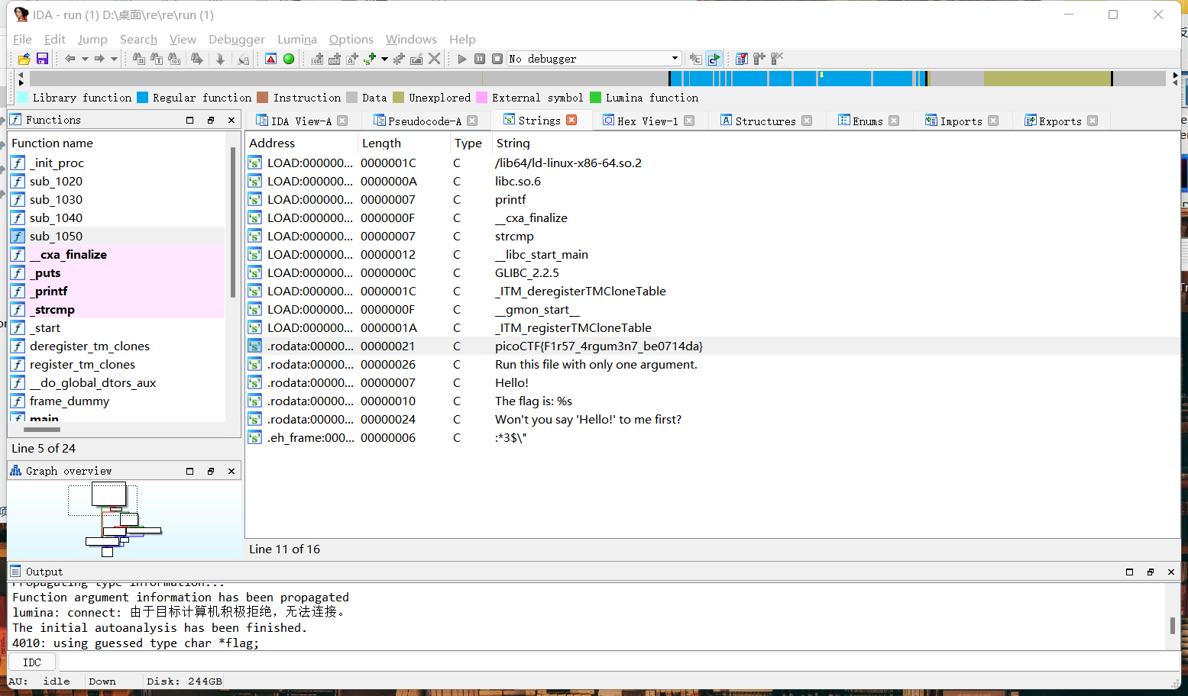Open the Options menu
The height and width of the screenshot is (696, 1188).
click(351, 39)
